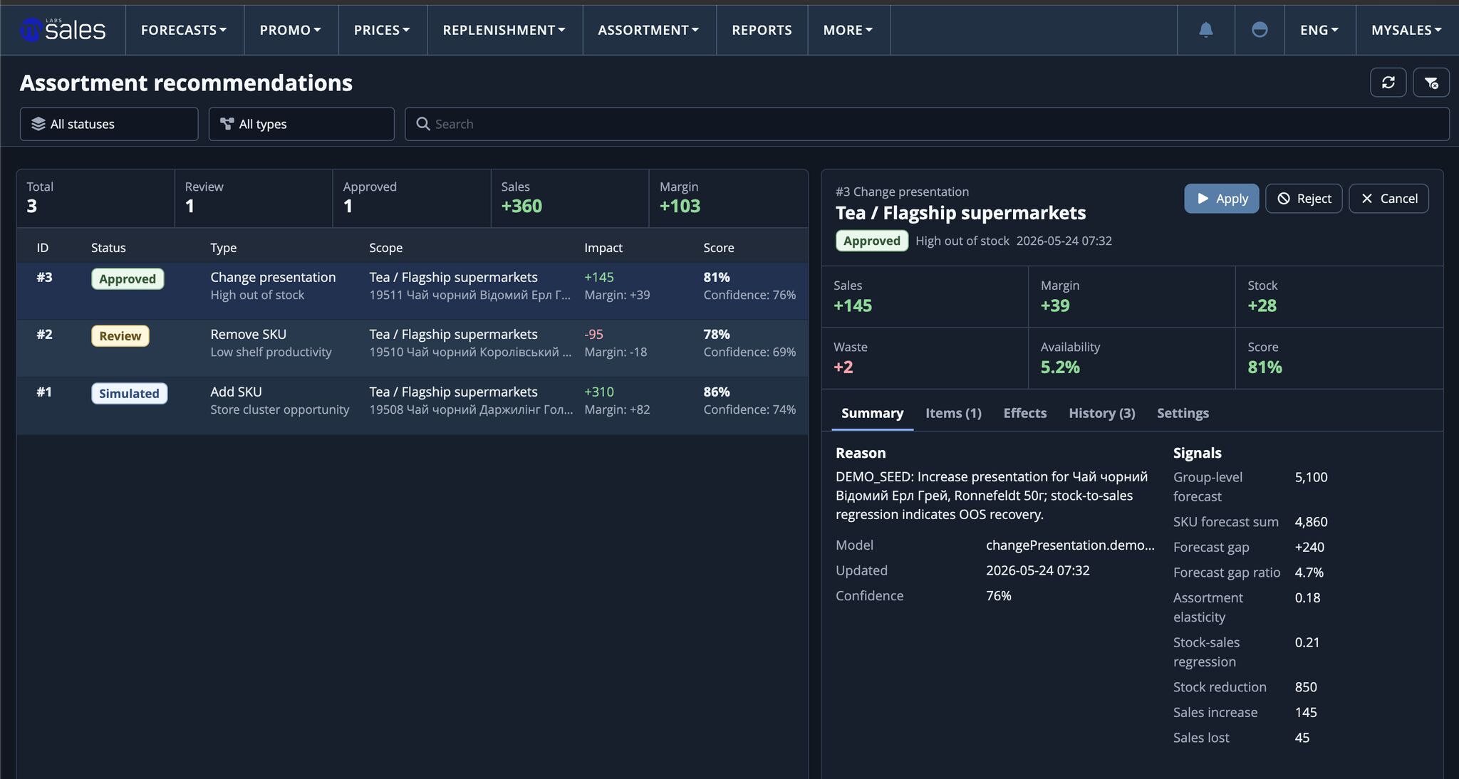Click the search magnifier icon
Image resolution: width=1459 pixels, height=779 pixels.
(422, 124)
